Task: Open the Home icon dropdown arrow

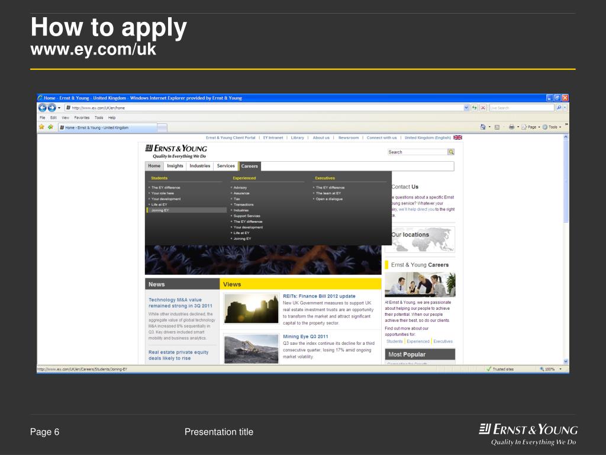Action: [x=489, y=127]
